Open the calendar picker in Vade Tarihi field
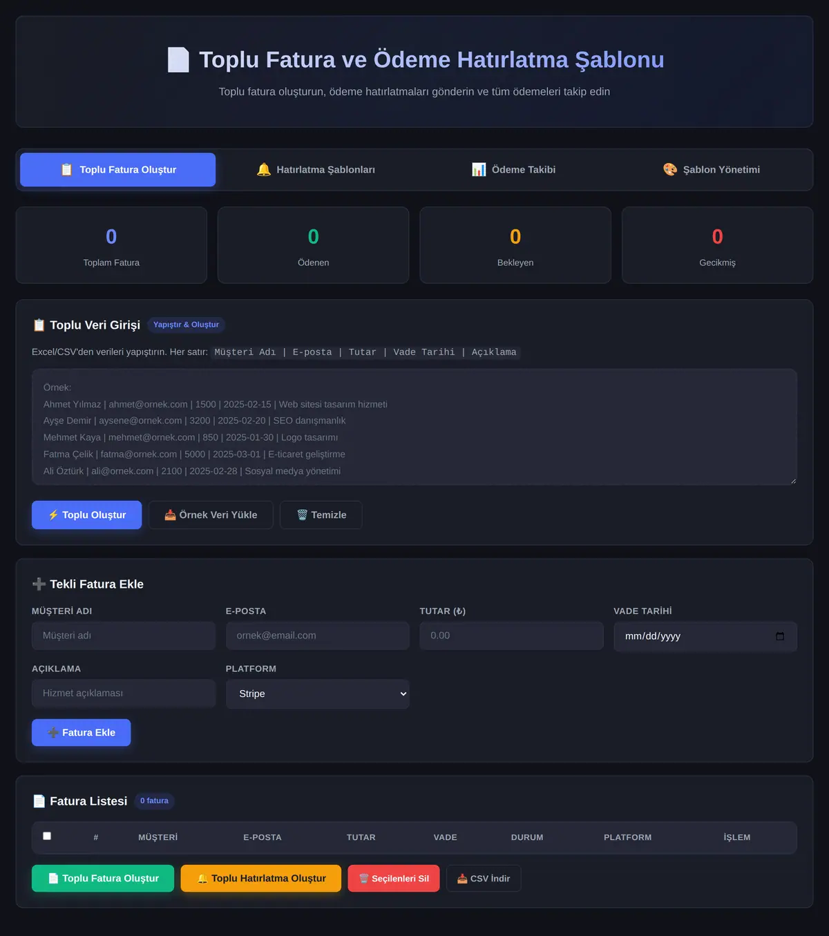 pos(780,636)
